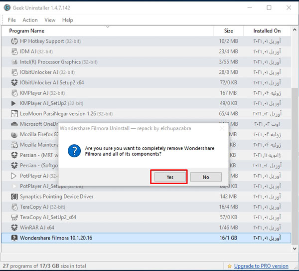Click the Intel Processor Graphics icon
The image size is (299, 271).
pyautogui.click(x=14, y=62)
